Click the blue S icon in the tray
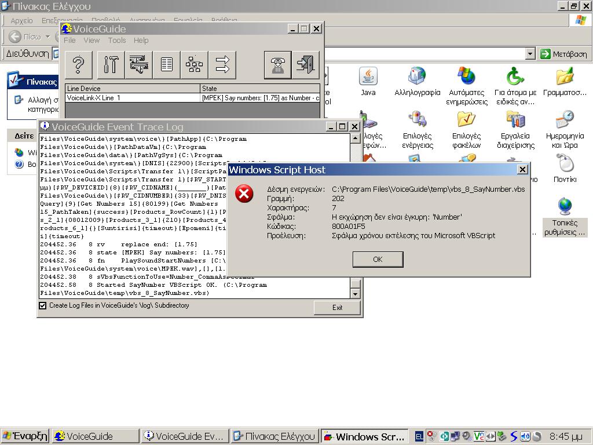593x445 pixels. (x=514, y=436)
